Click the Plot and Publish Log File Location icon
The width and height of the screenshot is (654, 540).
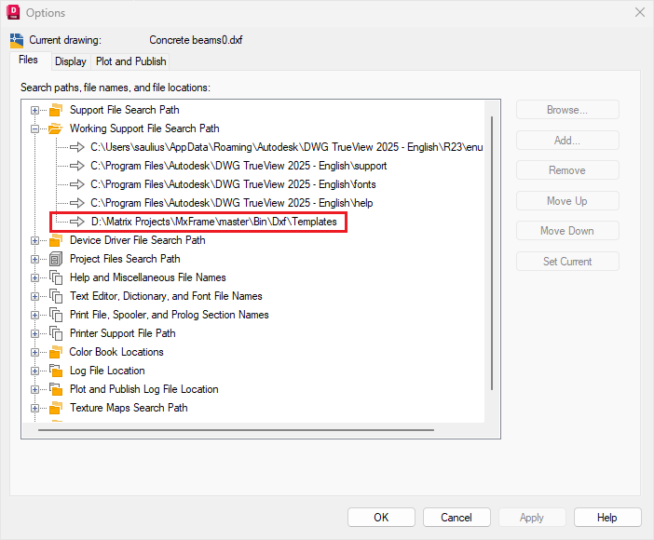pyautogui.click(x=56, y=389)
